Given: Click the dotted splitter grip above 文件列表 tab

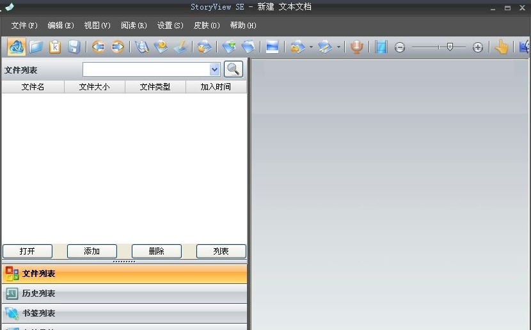Looking at the screenshot, I should tap(124, 262).
